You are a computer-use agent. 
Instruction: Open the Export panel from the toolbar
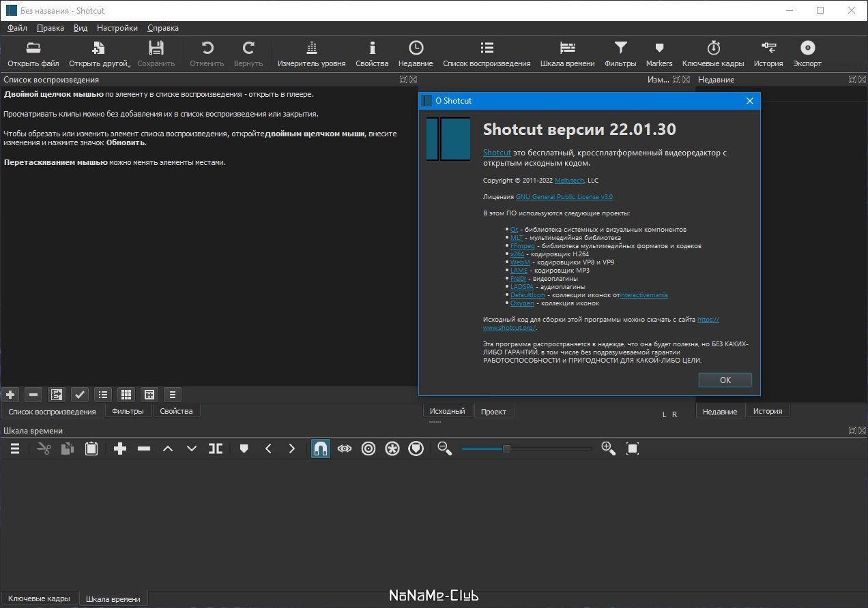pyautogui.click(x=807, y=55)
